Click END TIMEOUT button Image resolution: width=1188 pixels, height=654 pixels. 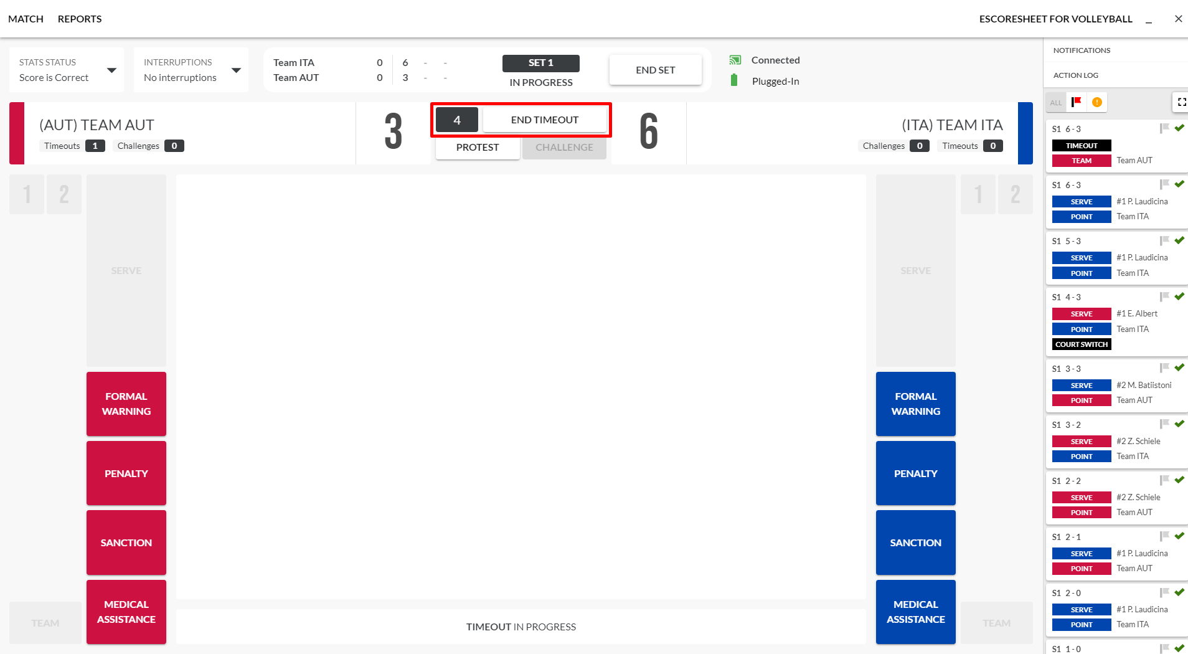click(545, 120)
